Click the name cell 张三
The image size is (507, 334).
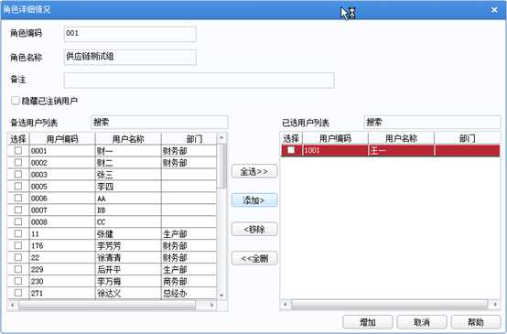coord(128,175)
